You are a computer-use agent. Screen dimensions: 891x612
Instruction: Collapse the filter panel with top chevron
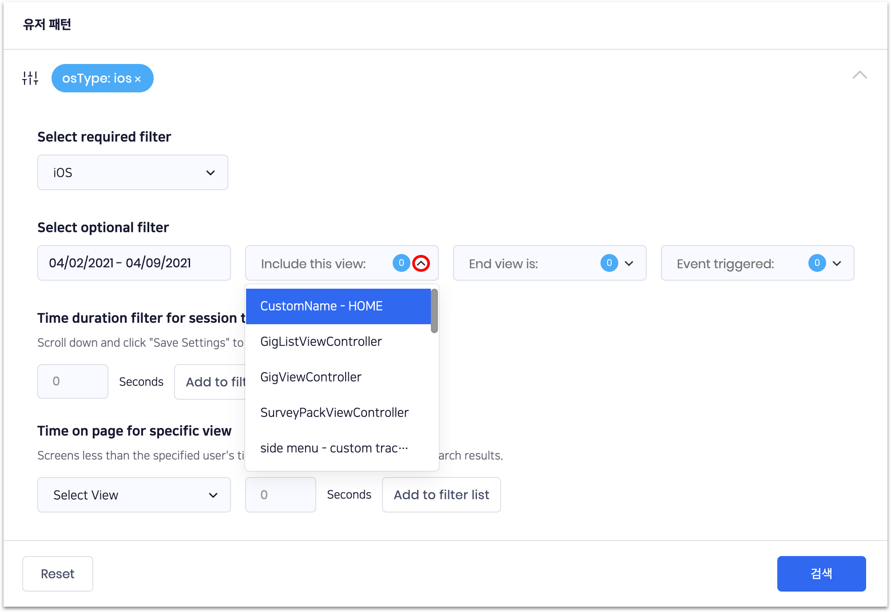click(x=859, y=75)
